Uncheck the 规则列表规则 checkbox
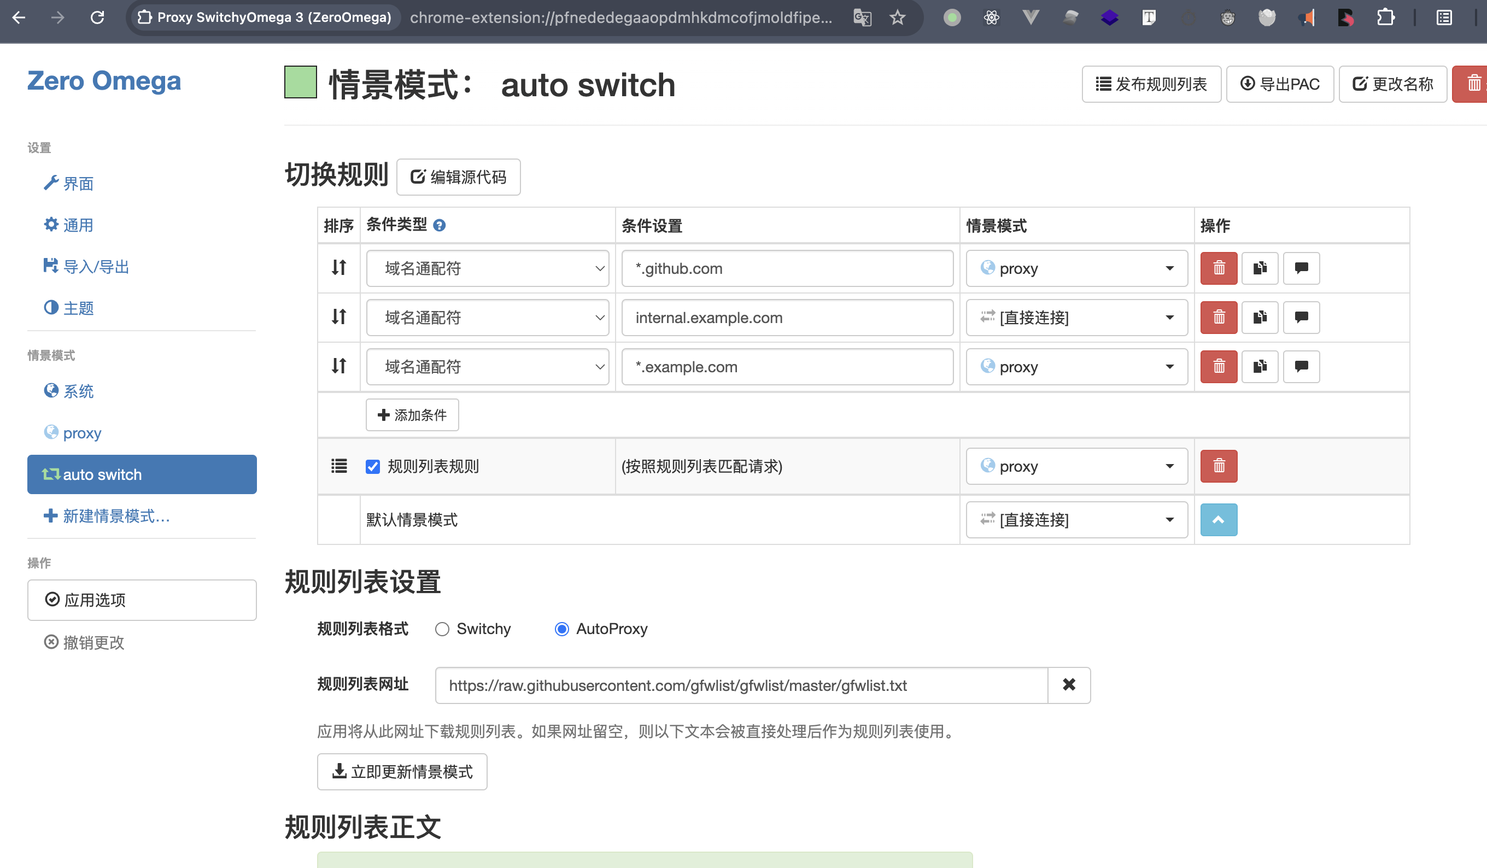Viewport: 1487px width, 868px height. (x=373, y=467)
